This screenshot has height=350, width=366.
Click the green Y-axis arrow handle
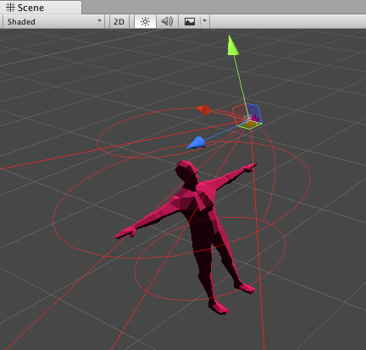233,45
